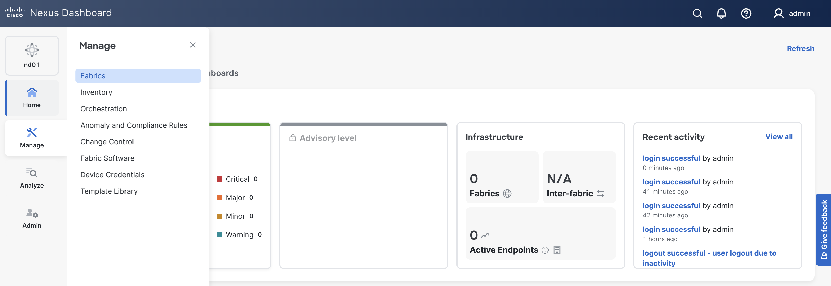The image size is (831, 286).
Task: Open the help question mark icon
Action: click(746, 14)
